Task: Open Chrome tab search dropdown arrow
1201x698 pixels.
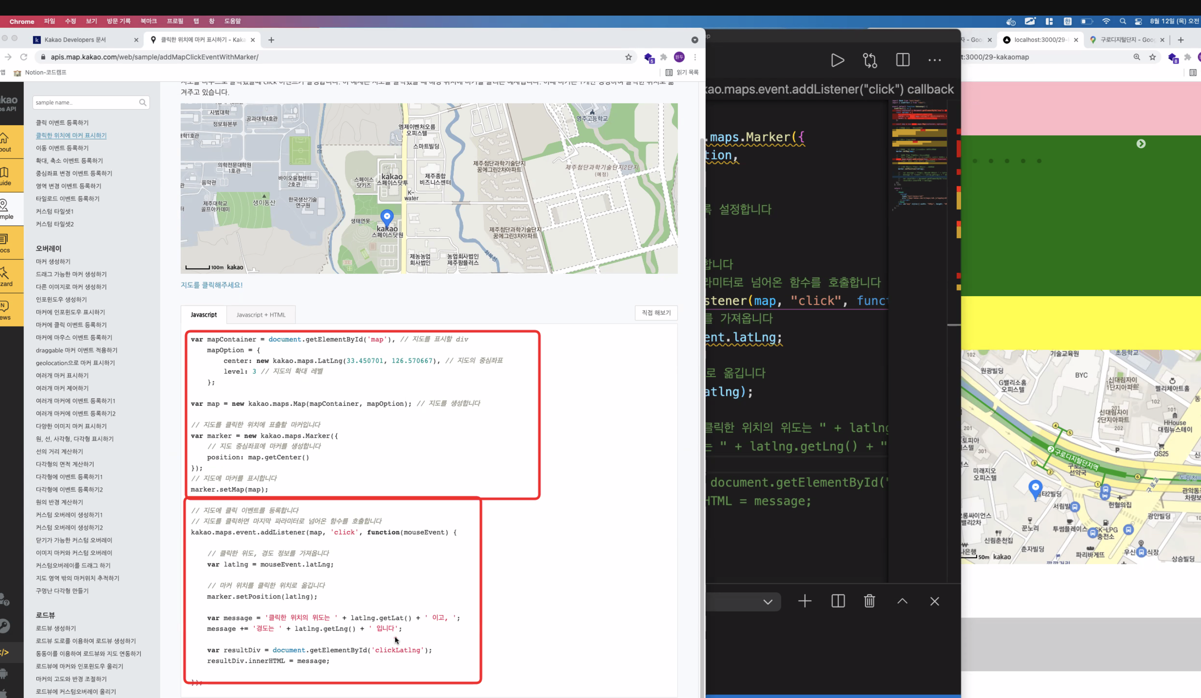Action: tap(695, 40)
